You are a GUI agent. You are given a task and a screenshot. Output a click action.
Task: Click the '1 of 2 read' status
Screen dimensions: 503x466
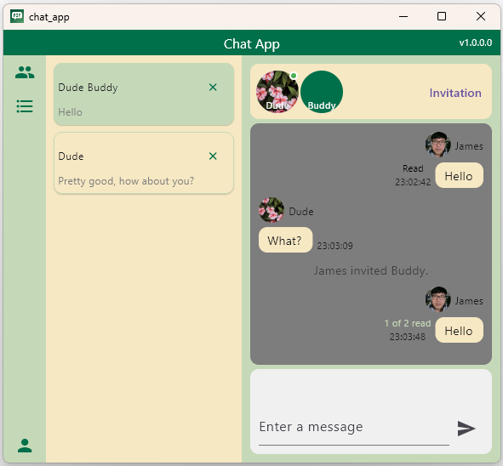408,323
